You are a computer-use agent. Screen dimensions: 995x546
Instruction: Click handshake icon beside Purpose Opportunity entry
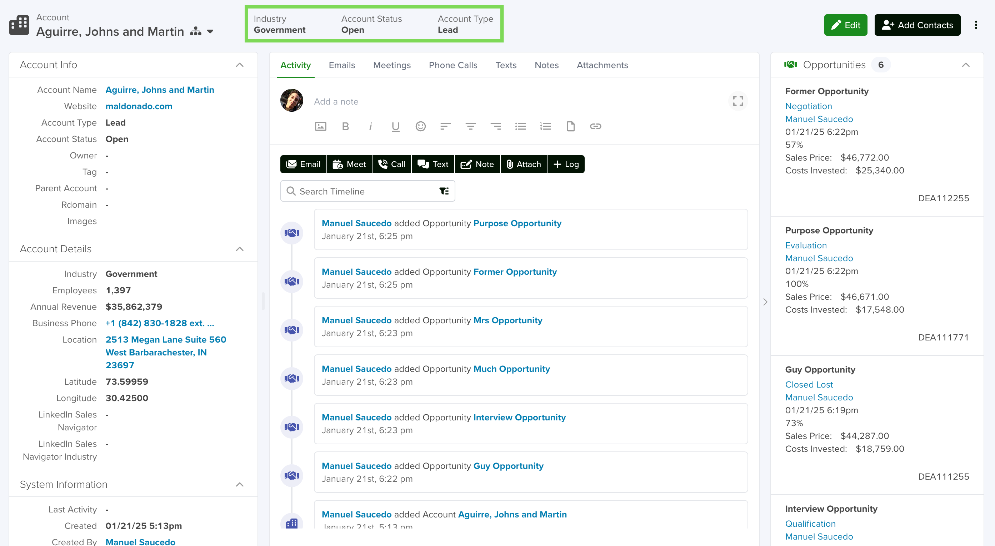pos(292,233)
